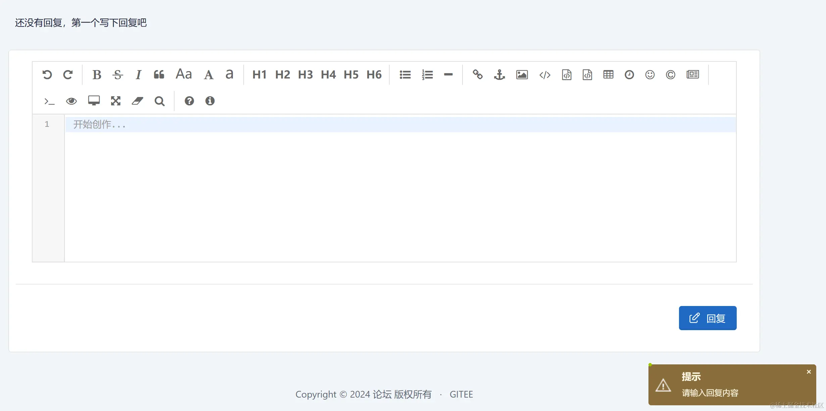Screen dimensions: 826x411
Task: Open the search magnifier tool
Action: [159, 101]
